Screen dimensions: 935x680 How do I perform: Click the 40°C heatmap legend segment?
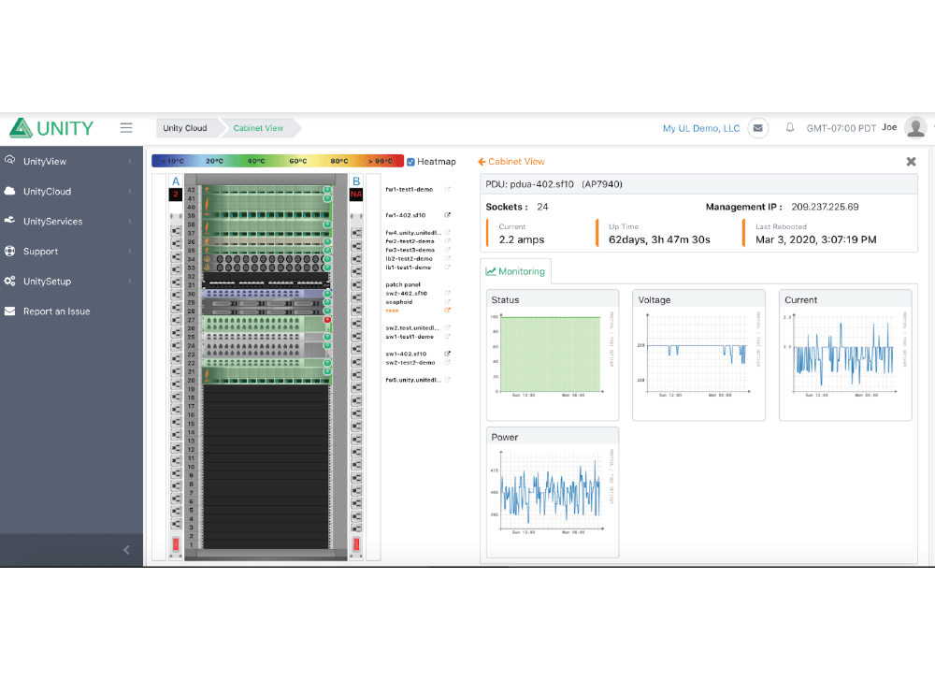pos(256,161)
